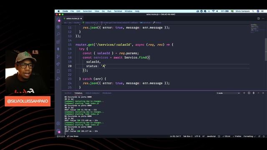
Task: Maximize terminal panel with chevron up
Action: coord(258,93)
